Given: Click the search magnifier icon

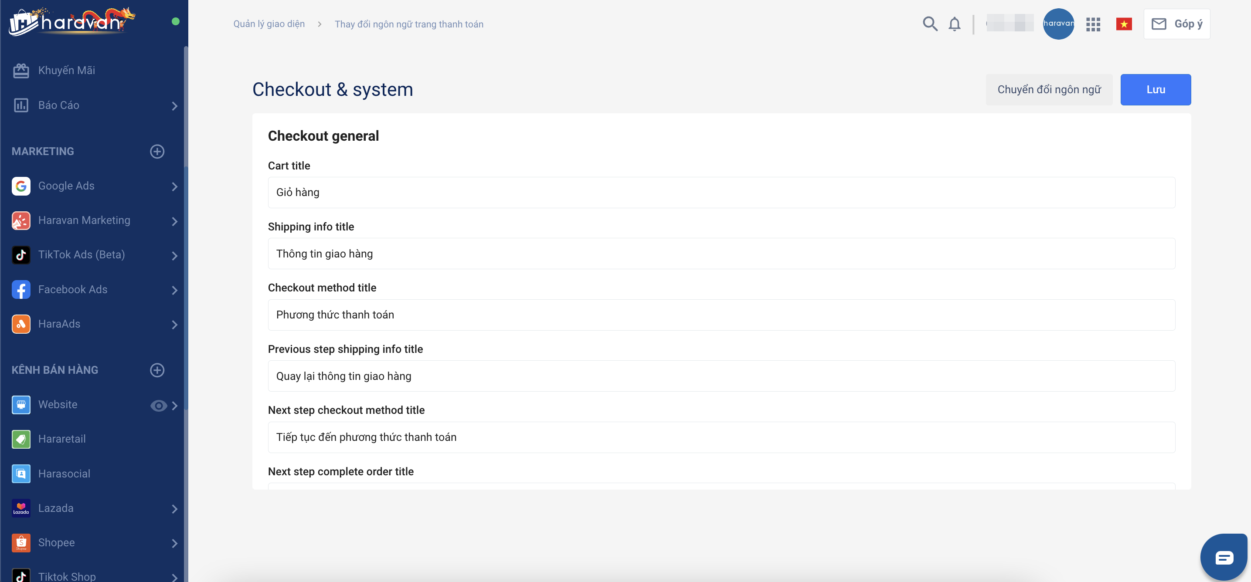Looking at the screenshot, I should (929, 24).
